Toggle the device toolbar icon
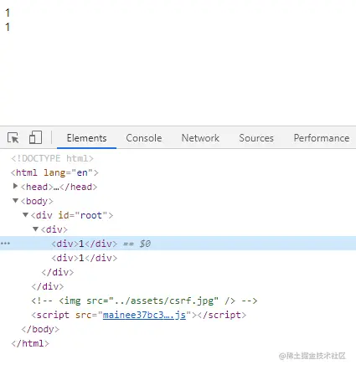 [x=35, y=137]
